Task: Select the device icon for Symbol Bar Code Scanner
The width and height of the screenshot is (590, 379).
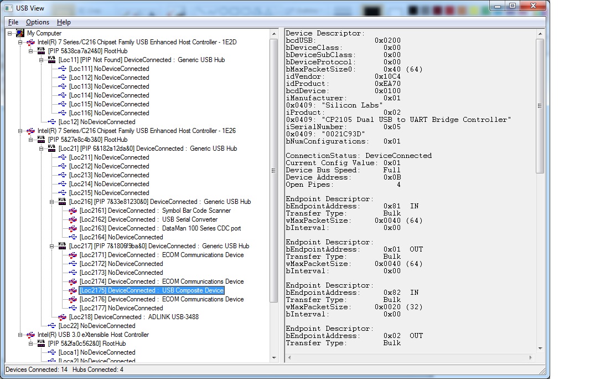Action: (x=74, y=211)
